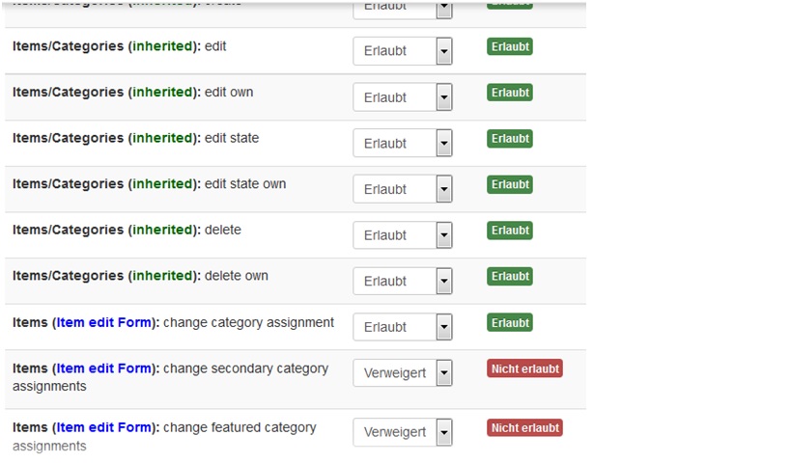This screenshot has width=791, height=463.
Task: Open the 'edit' permission dropdown
Action: (403, 51)
